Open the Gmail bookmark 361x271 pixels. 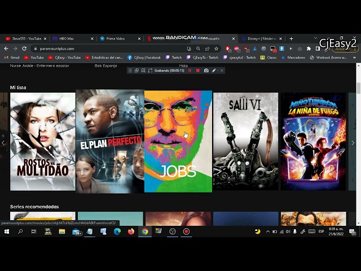click(12, 58)
